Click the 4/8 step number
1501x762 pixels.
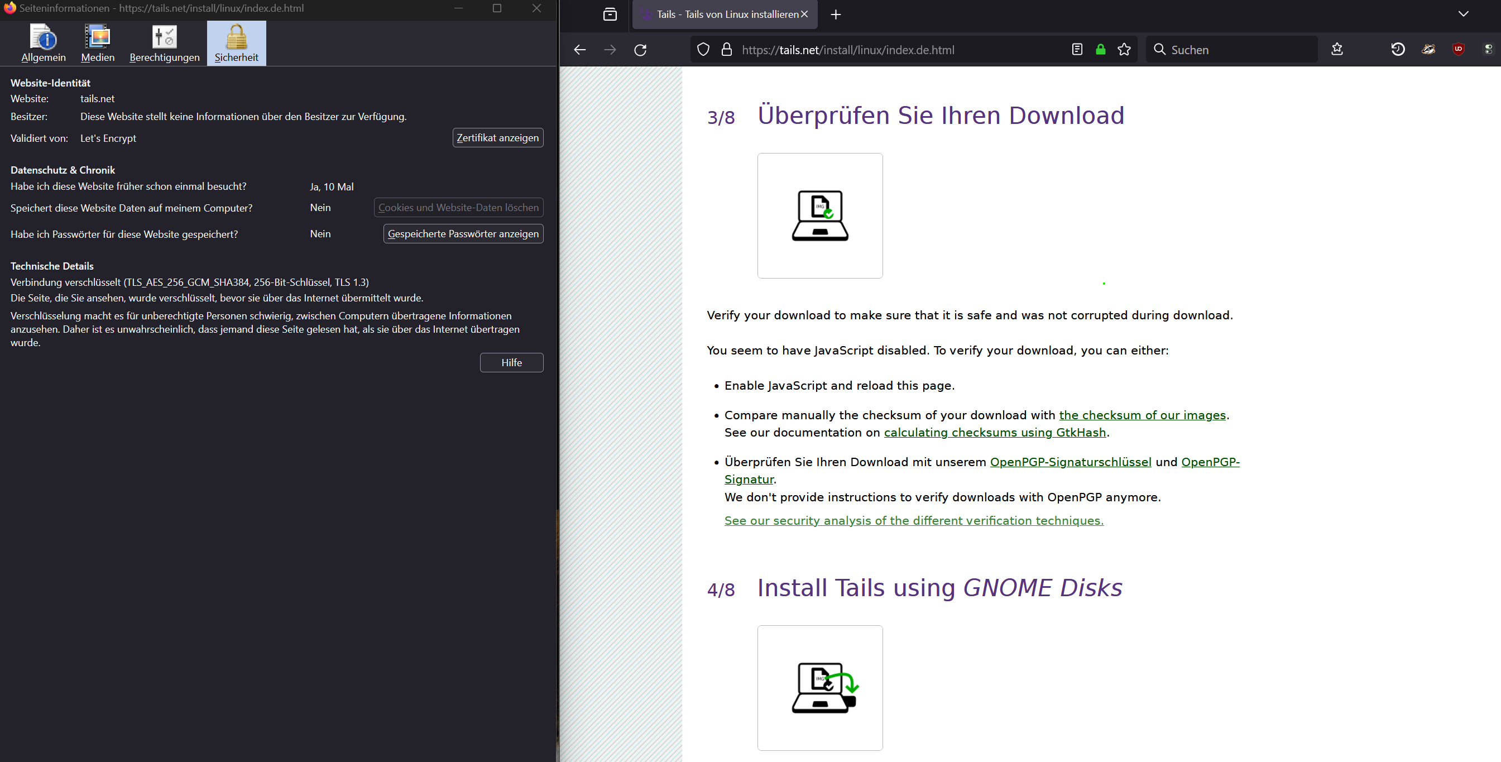(x=720, y=590)
